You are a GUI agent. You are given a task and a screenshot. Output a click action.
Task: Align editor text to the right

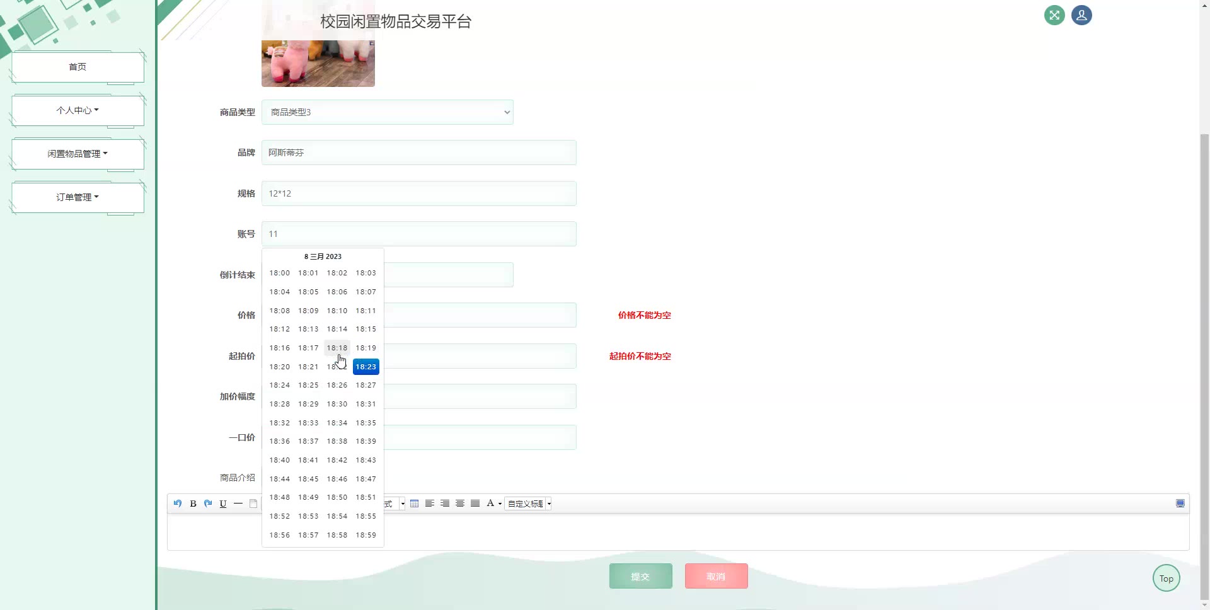[x=445, y=504]
